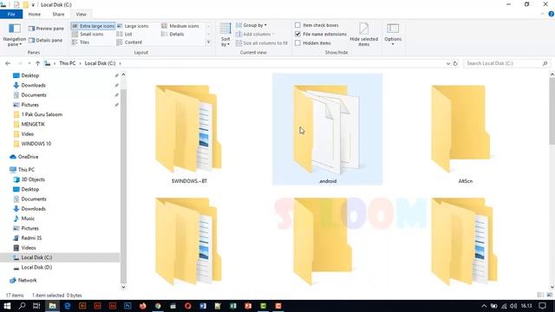Switch to Content layout
Image resolution: width=555 pixels, height=312 pixels.
coord(129,42)
